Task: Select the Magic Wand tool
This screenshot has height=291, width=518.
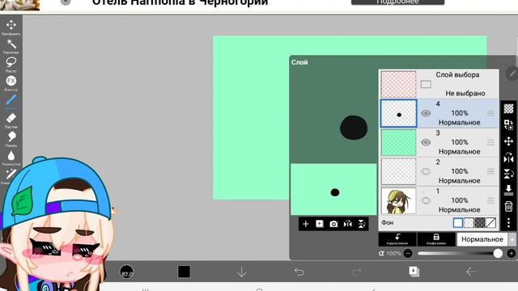Action: (x=11, y=44)
